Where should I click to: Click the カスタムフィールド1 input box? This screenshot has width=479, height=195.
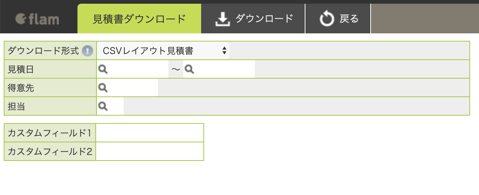pyautogui.click(x=150, y=133)
